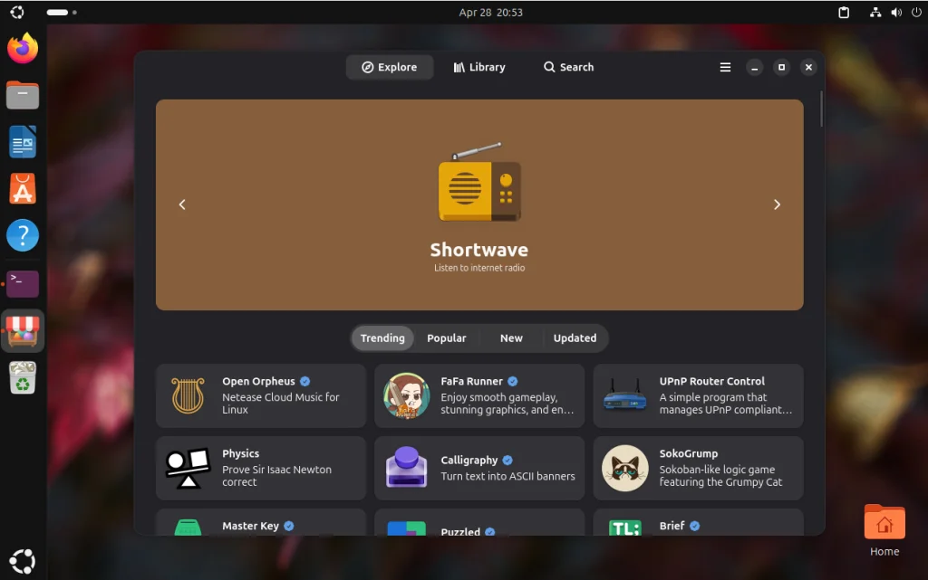Open the Search tab

pos(568,67)
